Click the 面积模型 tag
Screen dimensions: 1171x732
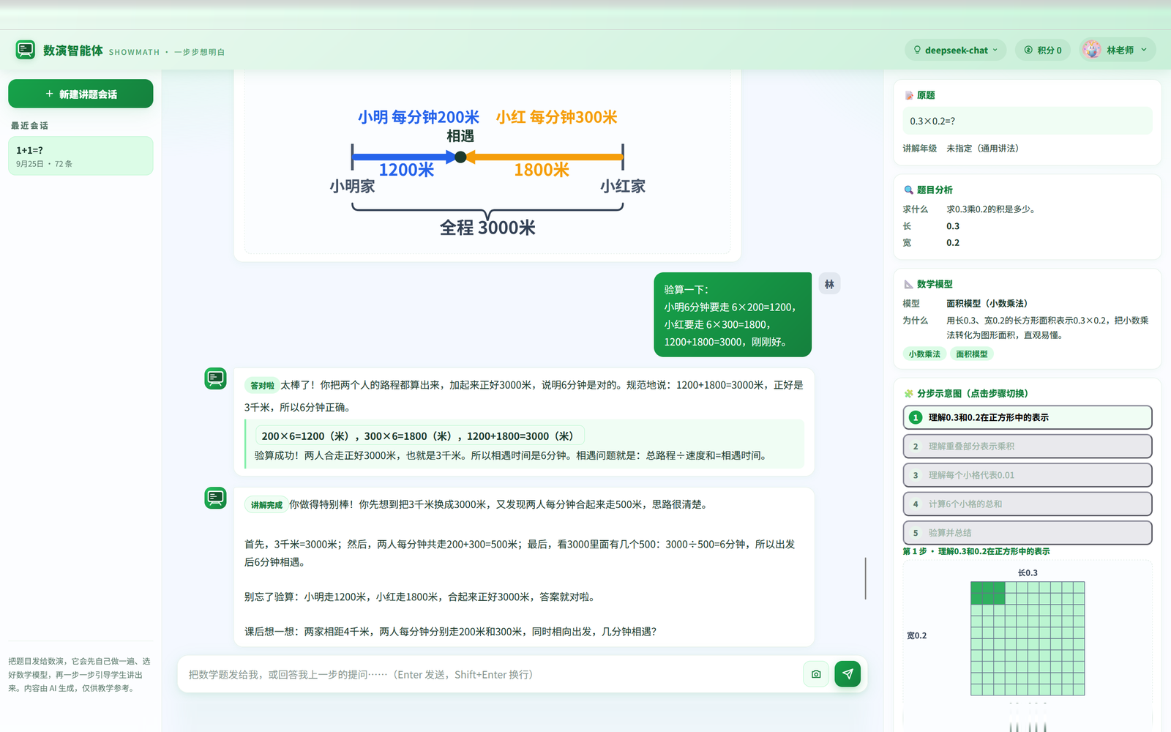[972, 354]
